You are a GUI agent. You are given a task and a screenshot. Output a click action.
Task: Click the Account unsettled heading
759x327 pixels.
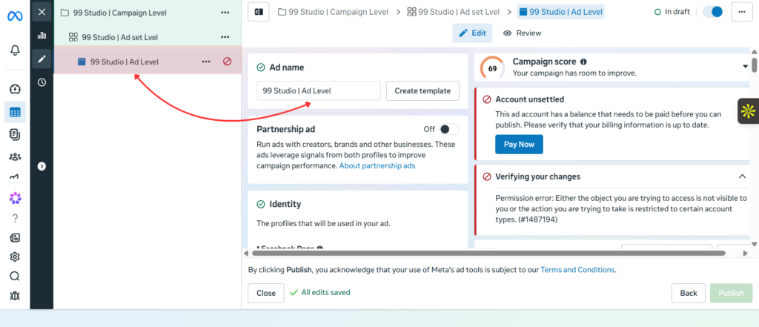click(x=529, y=99)
